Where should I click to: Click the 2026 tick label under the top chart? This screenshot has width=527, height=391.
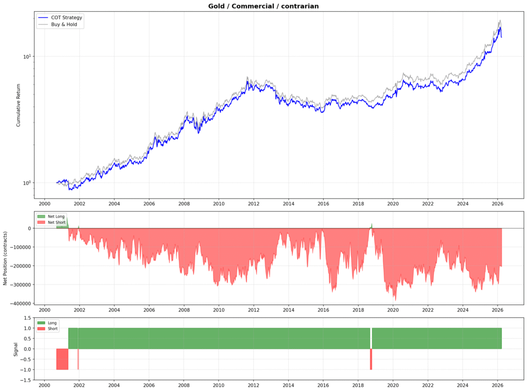[498, 204]
